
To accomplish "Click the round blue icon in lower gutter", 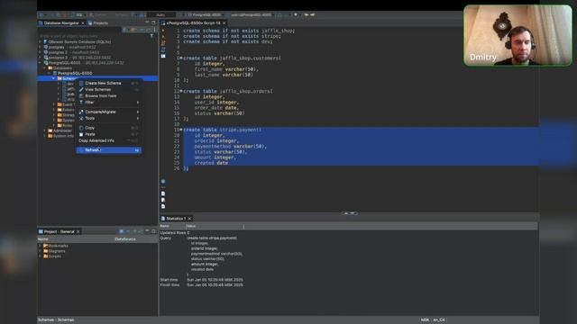I will pyautogui.click(x=163, y=181).
